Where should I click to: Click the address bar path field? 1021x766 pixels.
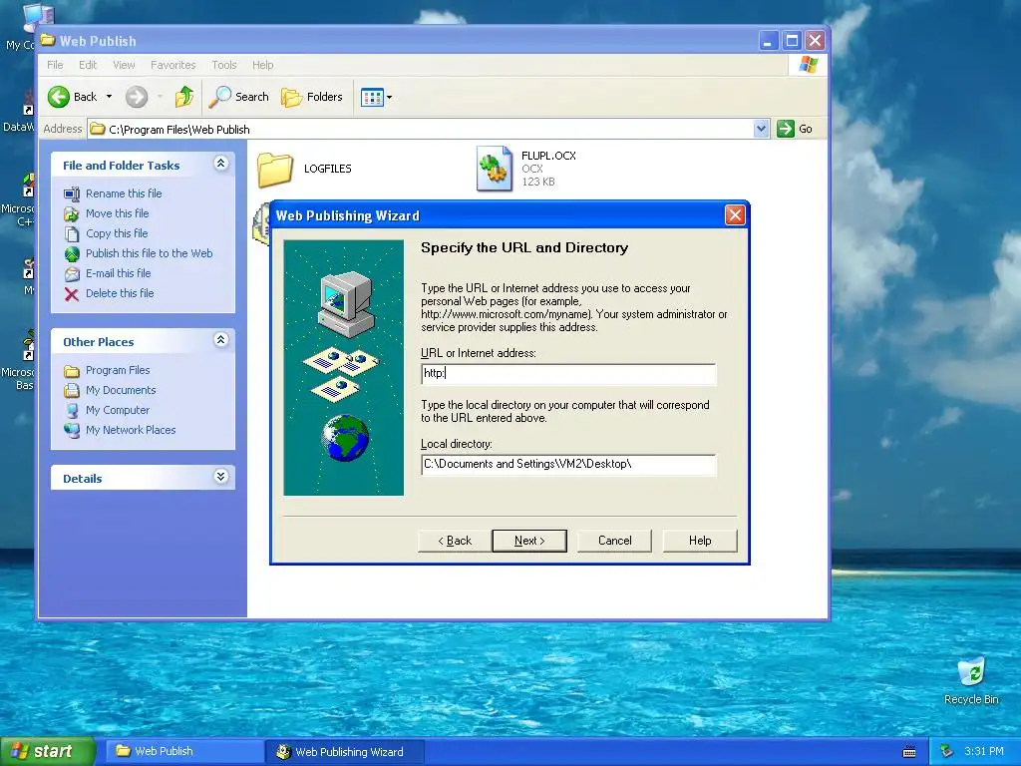point(420,129)
